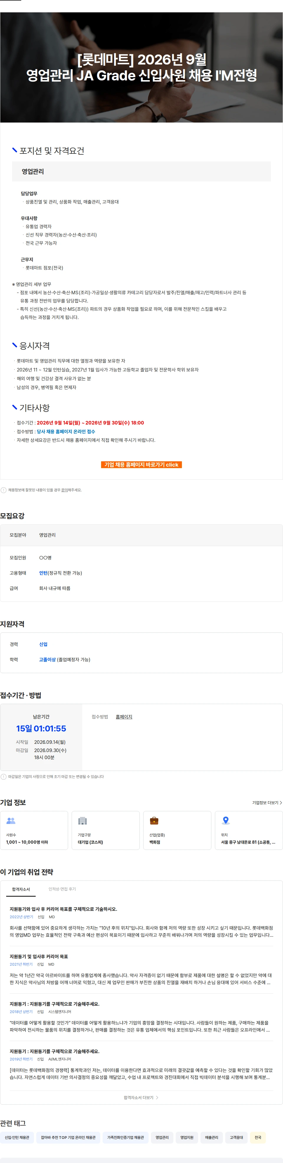This screenshot has width=283, height=1163.
Task: Click the 서울 중구 남대문로 81 location text
Action: [248, 842]
